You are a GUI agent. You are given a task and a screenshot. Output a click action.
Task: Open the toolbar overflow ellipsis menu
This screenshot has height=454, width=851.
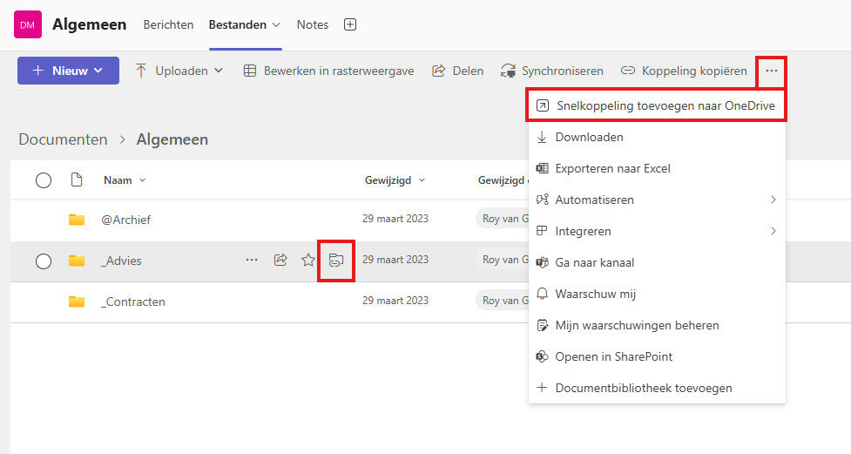pos(771,71)
